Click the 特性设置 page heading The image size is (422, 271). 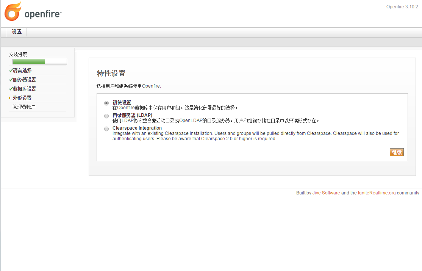coord(111,73)
